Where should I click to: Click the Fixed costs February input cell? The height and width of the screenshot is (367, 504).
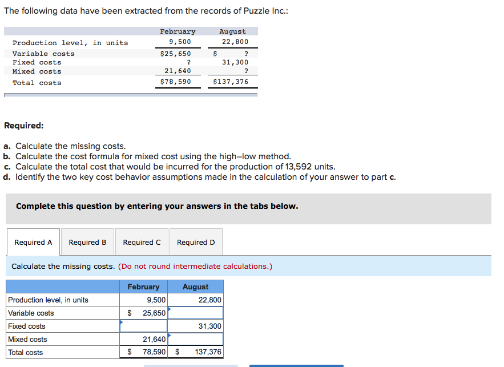pyautogui.click(x=143, y=326)
